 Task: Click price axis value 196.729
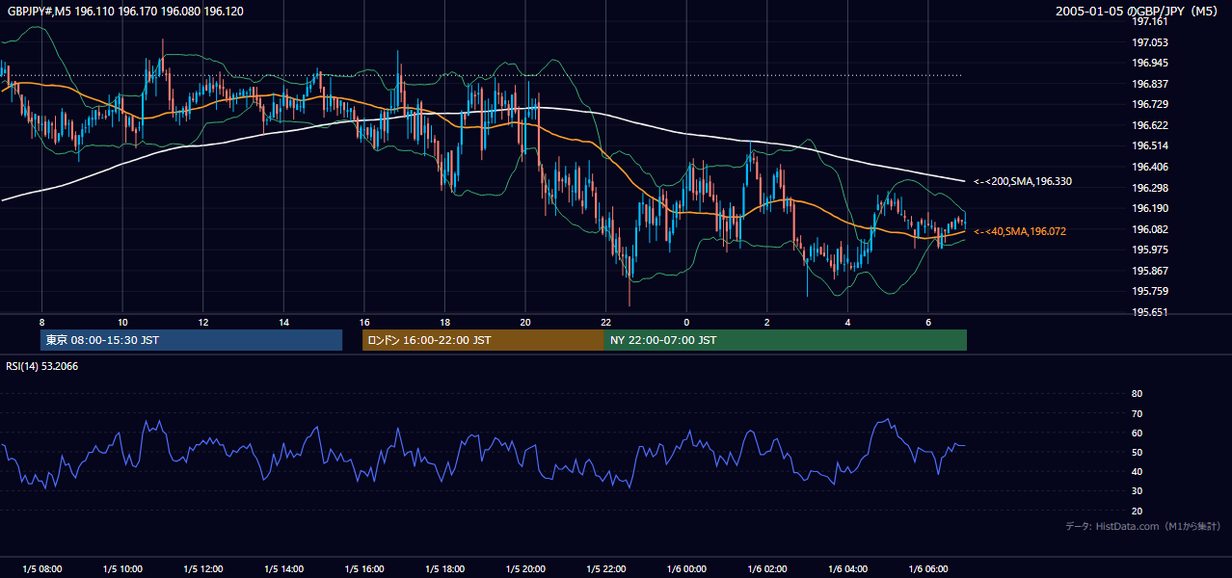[1149, 104]
